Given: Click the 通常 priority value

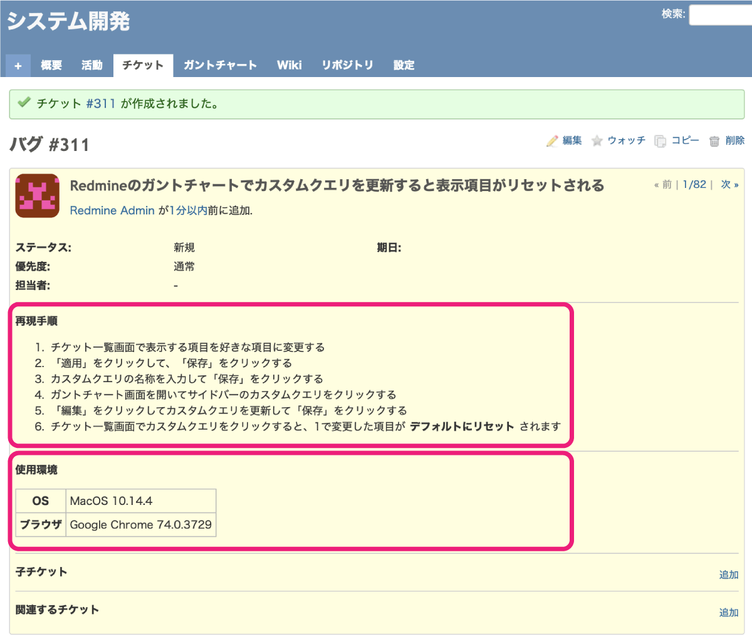Looking at the screenshot, I should tap(184, 266).
